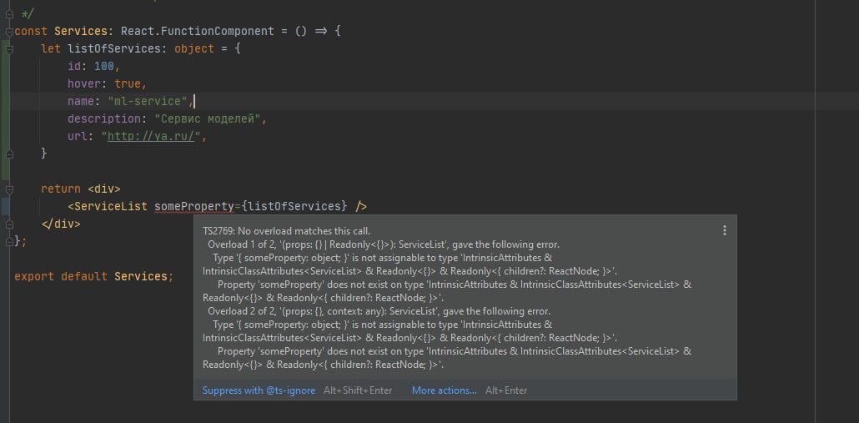
Task: Click fold end marker beside the }; line
Action: click(x=9, y=242)
